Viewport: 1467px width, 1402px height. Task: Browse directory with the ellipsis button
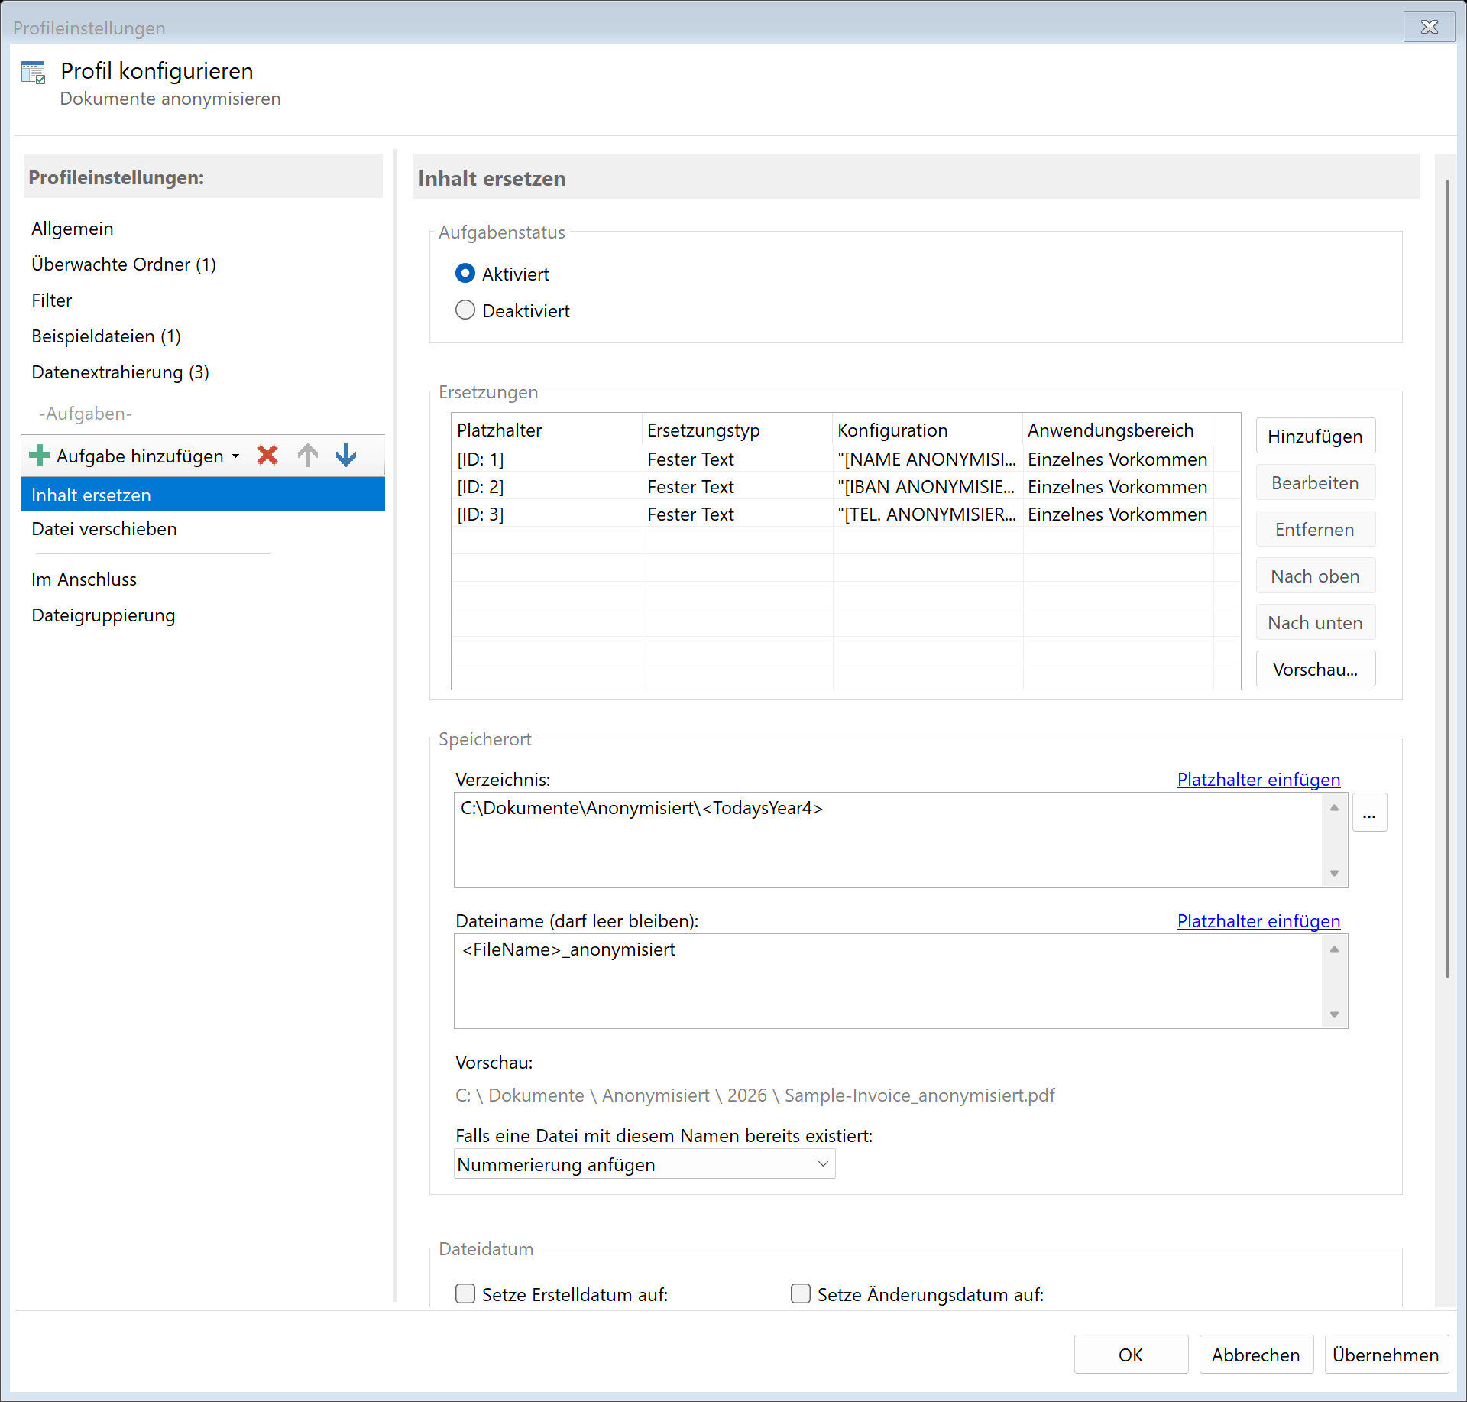(1369, 813)
